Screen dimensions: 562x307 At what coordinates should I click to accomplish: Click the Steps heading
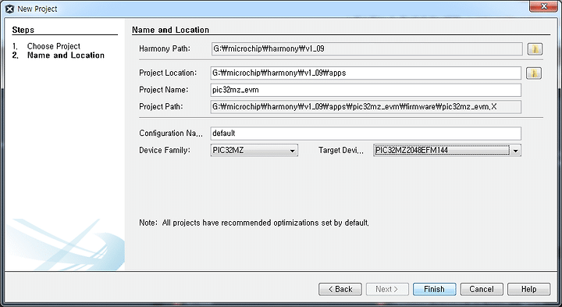pyautogui.click(x=23, y=30)
